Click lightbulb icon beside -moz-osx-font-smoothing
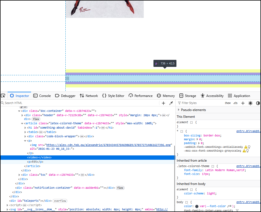 click(x=249, y=151)
